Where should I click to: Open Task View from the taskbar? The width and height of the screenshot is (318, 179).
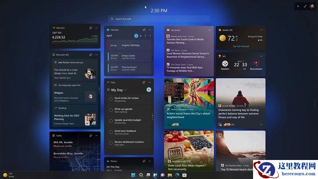pyautogui.click(x=148, y=175)
